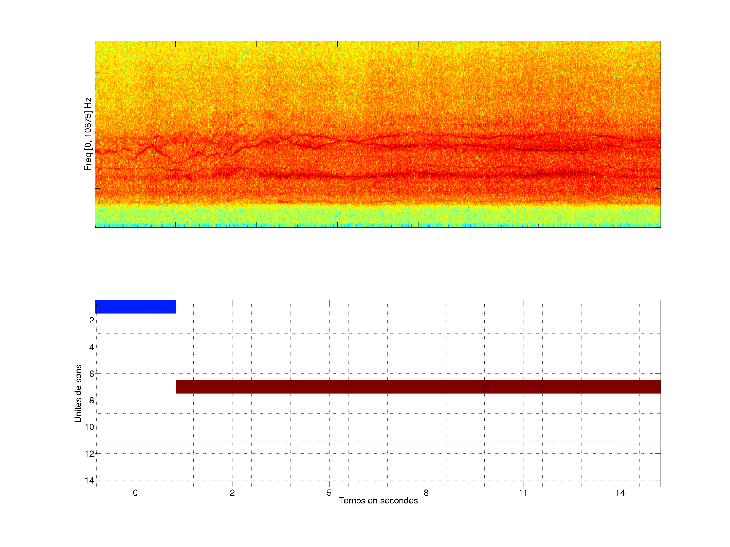Click the 'Unites de sons' axis label
Screen dimensions: 730x547
[x=78, y=393]
